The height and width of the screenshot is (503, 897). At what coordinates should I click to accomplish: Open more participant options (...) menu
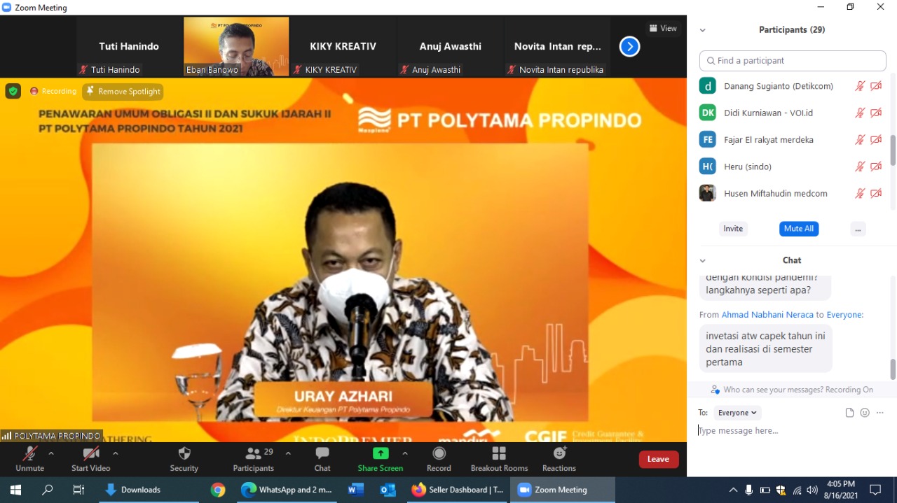pos(858,229)
